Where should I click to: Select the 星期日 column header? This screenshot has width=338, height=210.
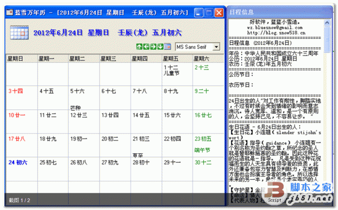click(x=21, y=58)
